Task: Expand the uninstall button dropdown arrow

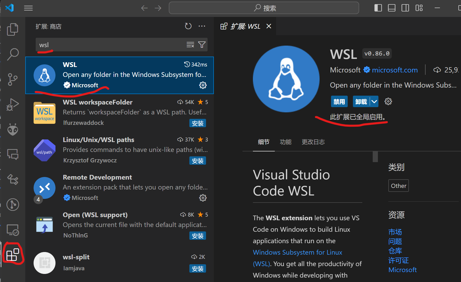Action: tap(374, 102)
